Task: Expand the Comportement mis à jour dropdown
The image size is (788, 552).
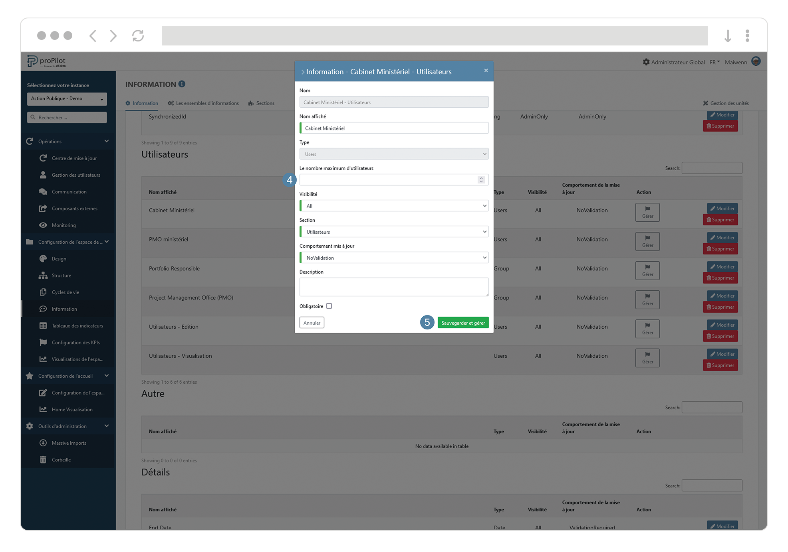Action: click(x=394, y=258)
